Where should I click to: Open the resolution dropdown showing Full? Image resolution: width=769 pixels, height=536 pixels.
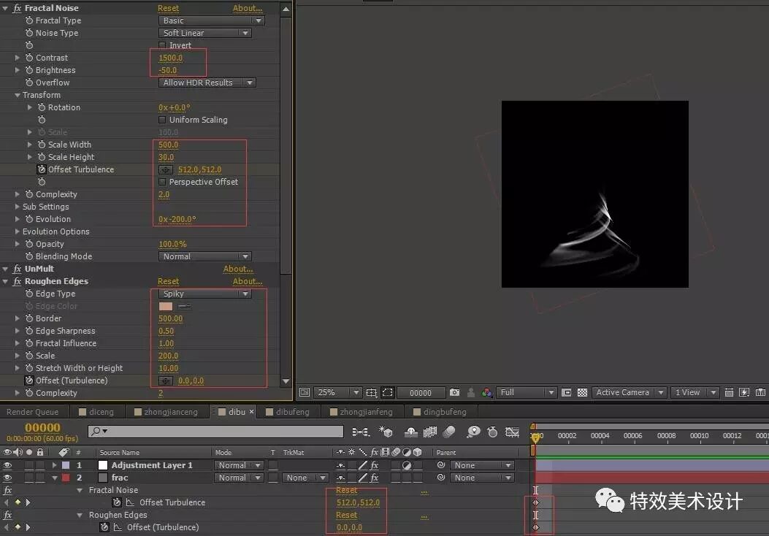(527, 392)
